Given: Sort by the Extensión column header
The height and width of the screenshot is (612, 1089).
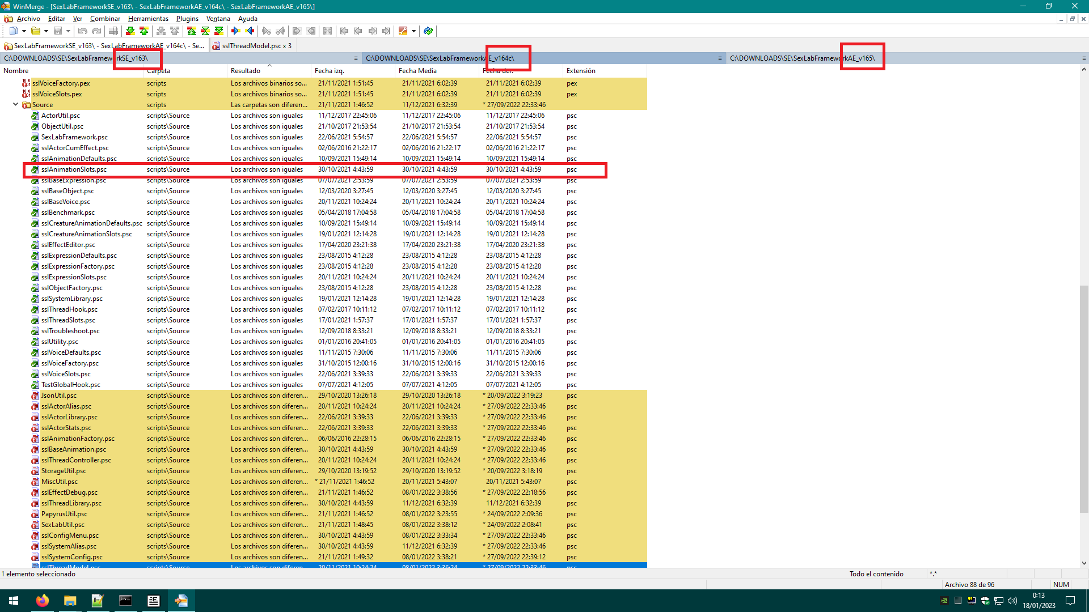Looking at the screenshot, I should pyautogui.click(x=605, y=71).
